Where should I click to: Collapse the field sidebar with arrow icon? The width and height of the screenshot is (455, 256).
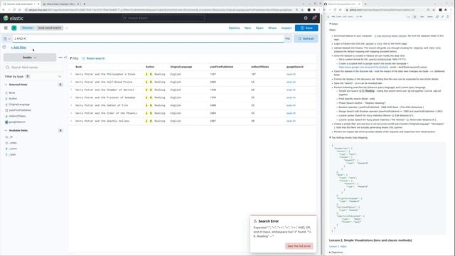click(65, 58)
